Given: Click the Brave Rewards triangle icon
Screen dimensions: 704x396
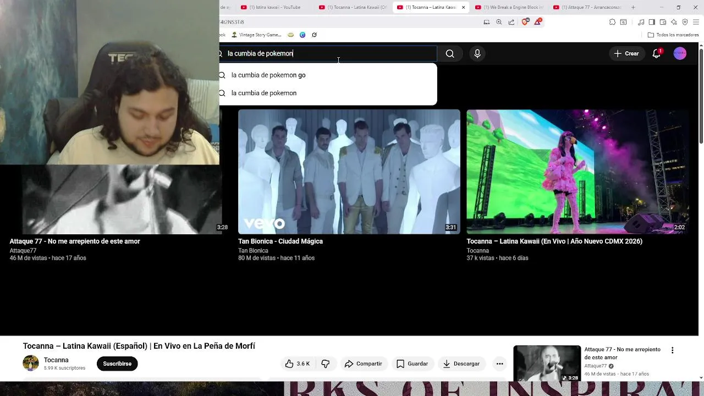Looking at the screenshot, I should coord(537,22).
